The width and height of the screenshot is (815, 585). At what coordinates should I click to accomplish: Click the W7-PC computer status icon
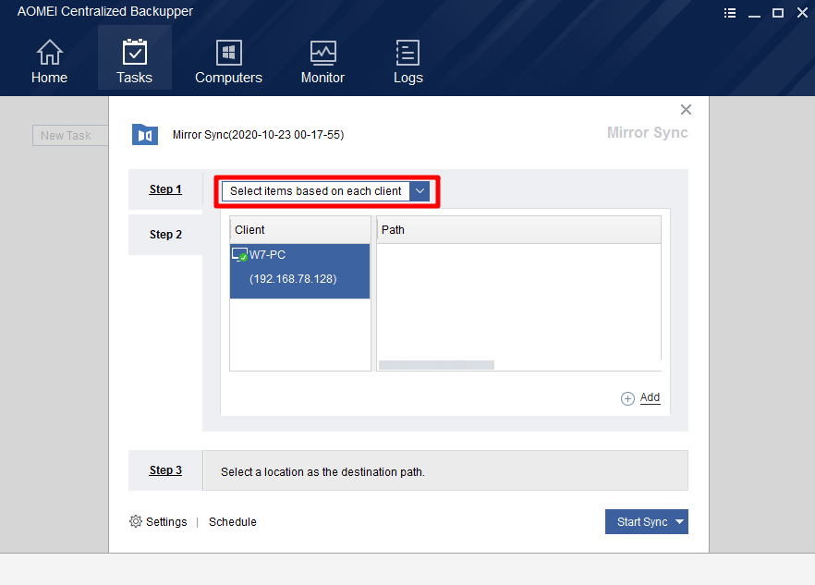click(x=239, y=255)
